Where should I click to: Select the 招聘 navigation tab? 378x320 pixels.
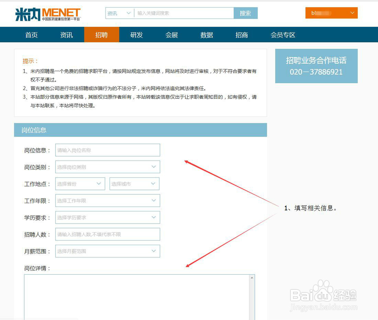click(102, 35)
